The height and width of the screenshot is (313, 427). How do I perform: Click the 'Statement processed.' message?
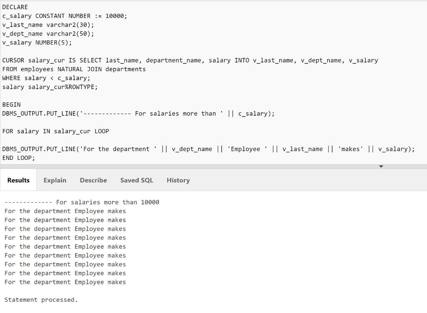41,300
